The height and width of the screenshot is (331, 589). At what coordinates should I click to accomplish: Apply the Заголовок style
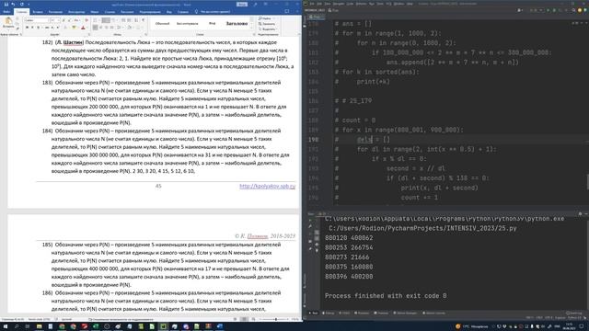coord(237,23)
